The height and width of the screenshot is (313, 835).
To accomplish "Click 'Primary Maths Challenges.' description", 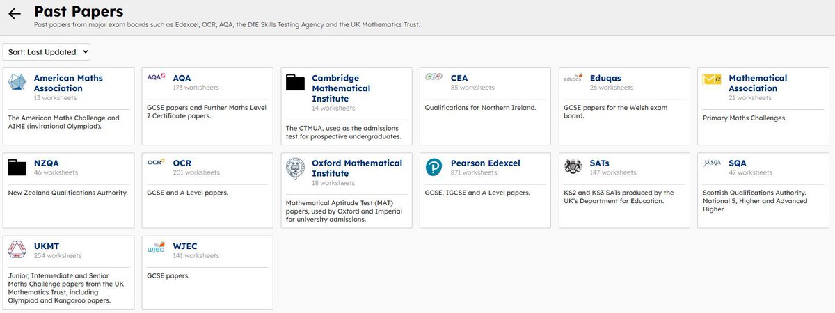I will pos(745,118).
